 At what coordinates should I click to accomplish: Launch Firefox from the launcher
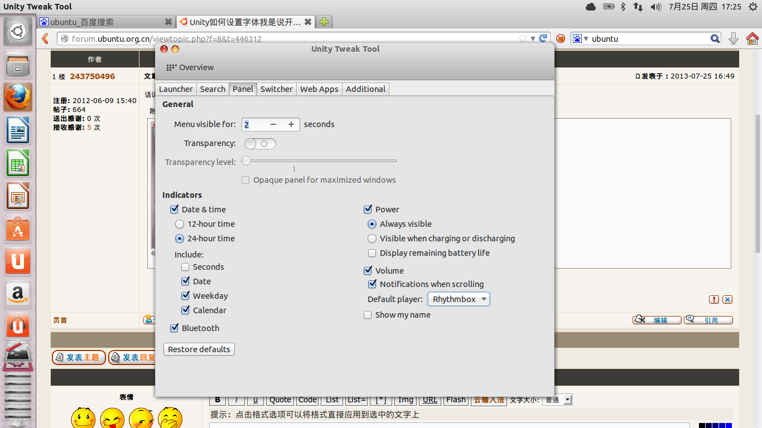click(x=18, y=97)
